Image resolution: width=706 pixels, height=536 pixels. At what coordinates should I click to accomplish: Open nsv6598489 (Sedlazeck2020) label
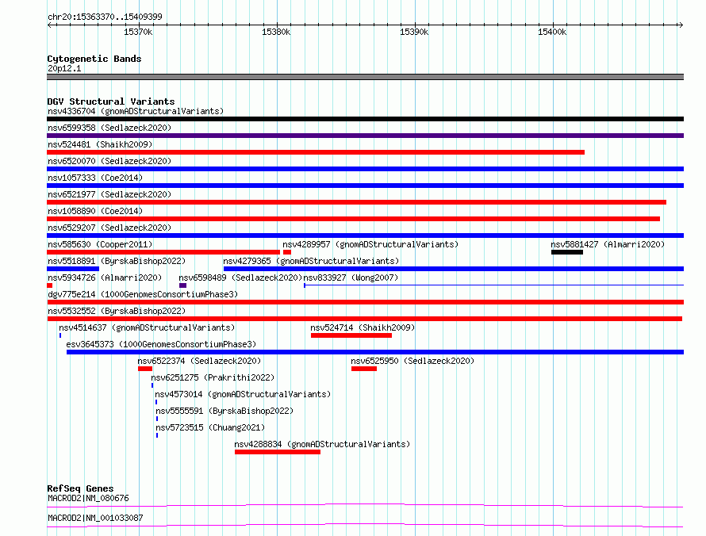240,278
